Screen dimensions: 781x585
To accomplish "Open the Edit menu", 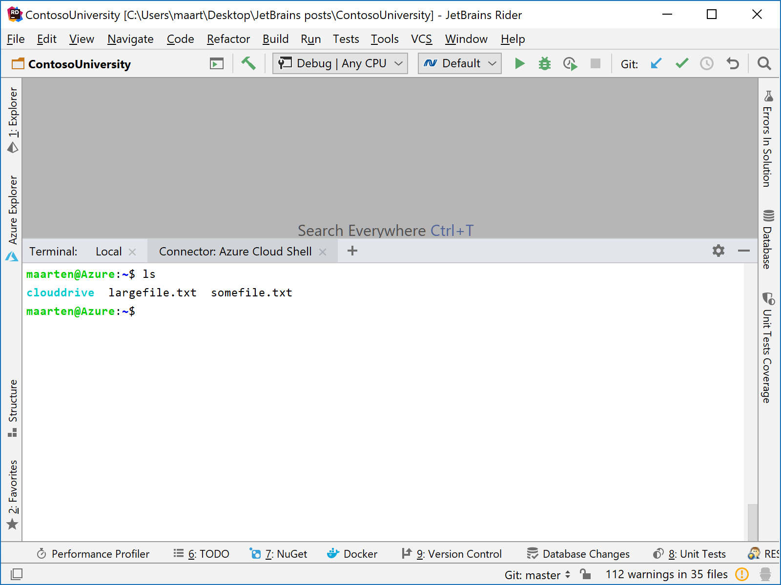I will coord(47,39).
